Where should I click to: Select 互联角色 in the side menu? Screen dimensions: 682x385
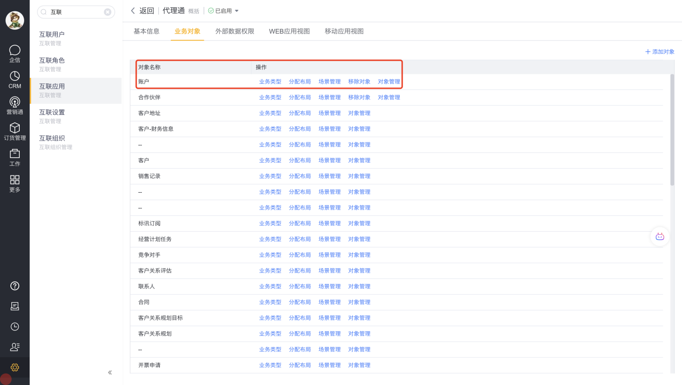coord(76,65)
